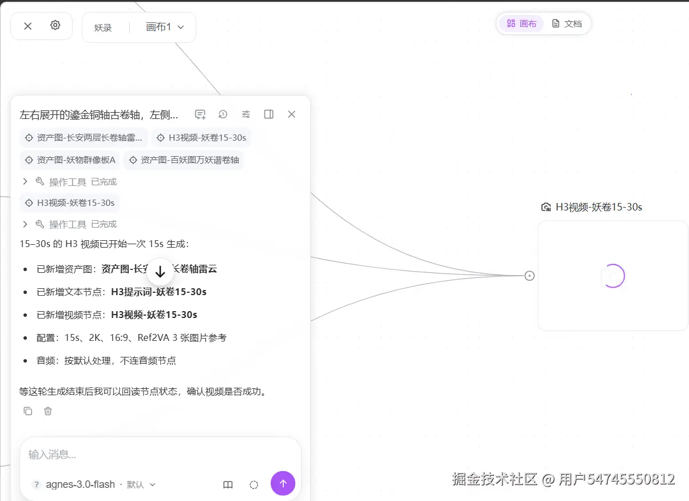Open chat options sliders icon
Viewport: 689px width, 501px height.
(246, 114)
